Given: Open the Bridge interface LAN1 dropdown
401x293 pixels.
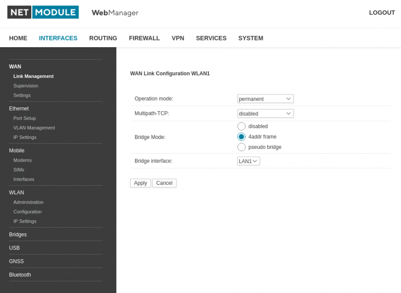Looking at the screenshot, I should 248,161.
